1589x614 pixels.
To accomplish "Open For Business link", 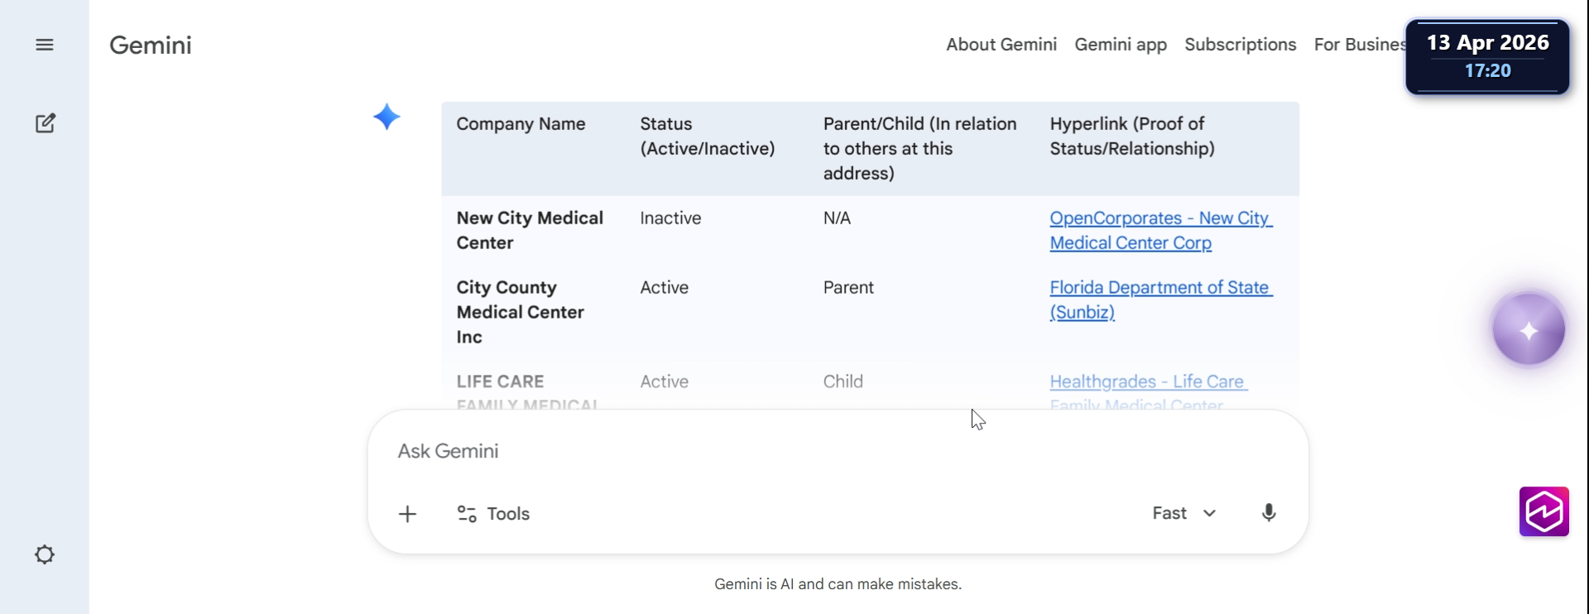I will click(x=1360, y=45).
